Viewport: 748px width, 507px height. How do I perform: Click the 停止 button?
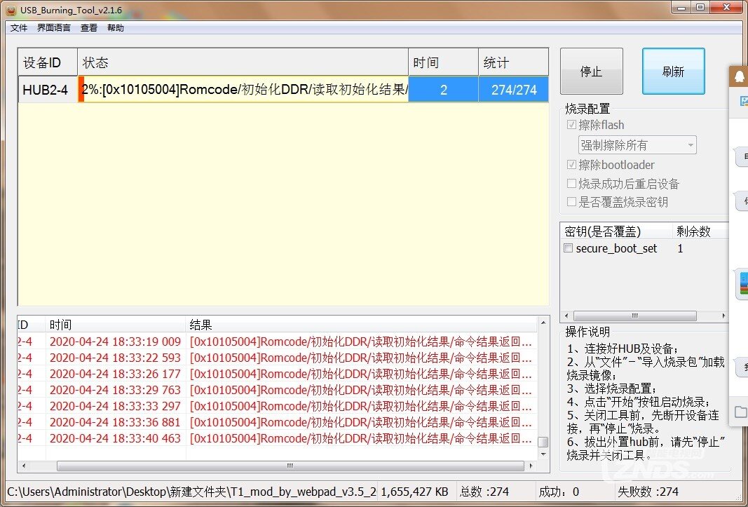(592, 71)
